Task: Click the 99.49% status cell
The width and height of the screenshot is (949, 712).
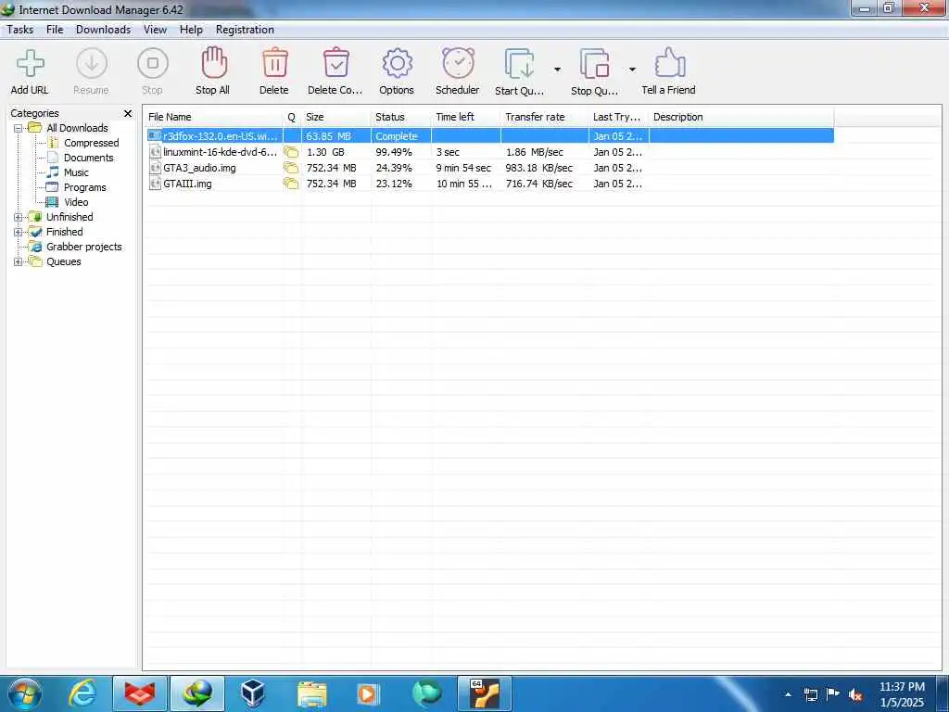Action: [x=394, y=152]
